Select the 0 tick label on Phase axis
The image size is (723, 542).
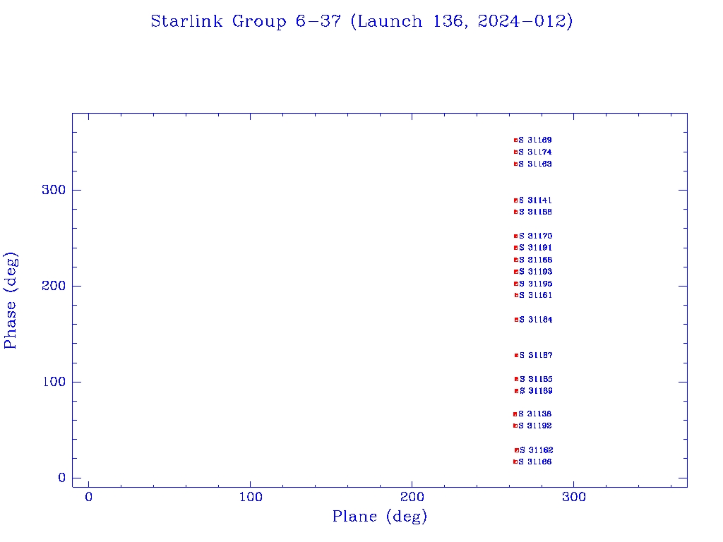click(62, 478)
